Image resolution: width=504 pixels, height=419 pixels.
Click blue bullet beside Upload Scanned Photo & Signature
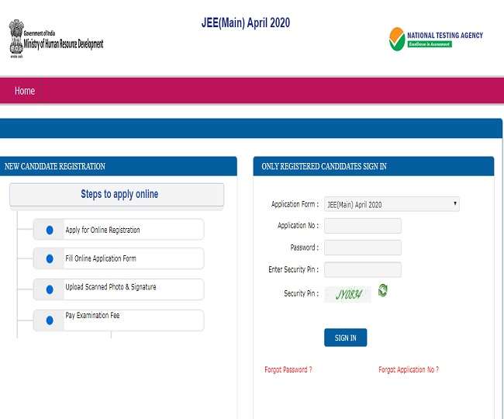tap(50, 289)
